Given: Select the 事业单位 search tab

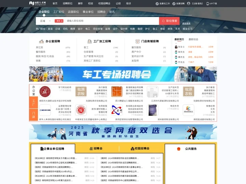Looking at the screenshot, I should [88, 12].
